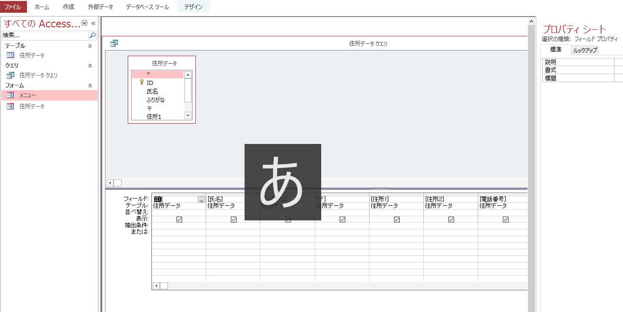Click the 標題 property row
Screen dimensions: 623x312
tap(582, 78)
